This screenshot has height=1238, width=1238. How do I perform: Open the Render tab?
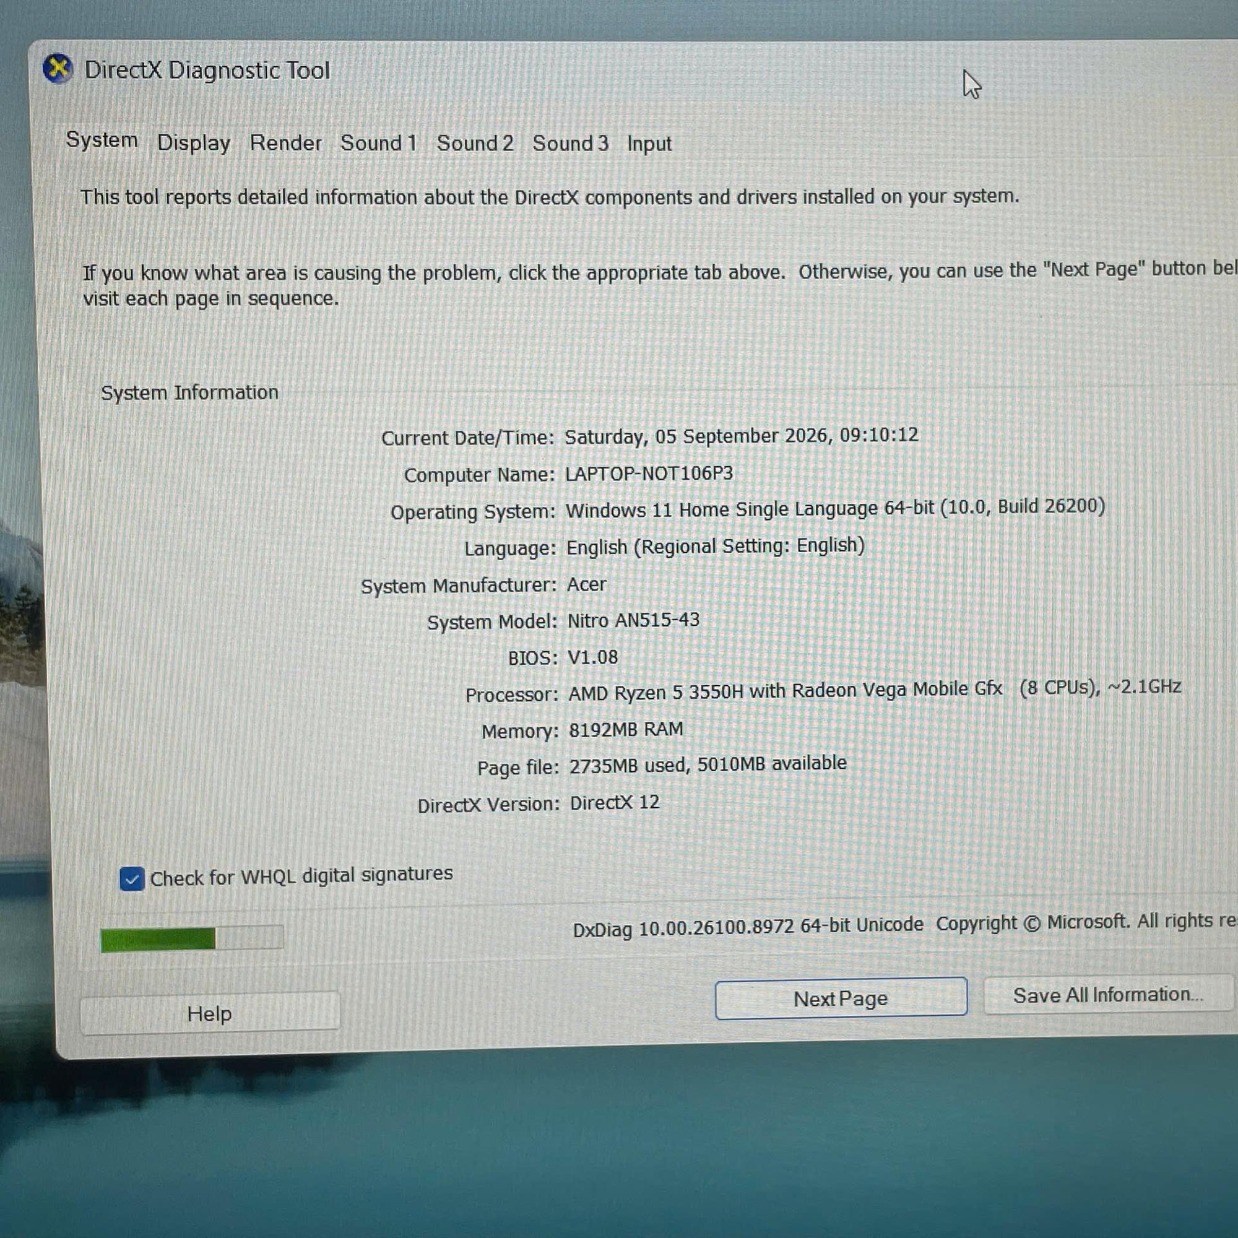[x=286, y=142]
